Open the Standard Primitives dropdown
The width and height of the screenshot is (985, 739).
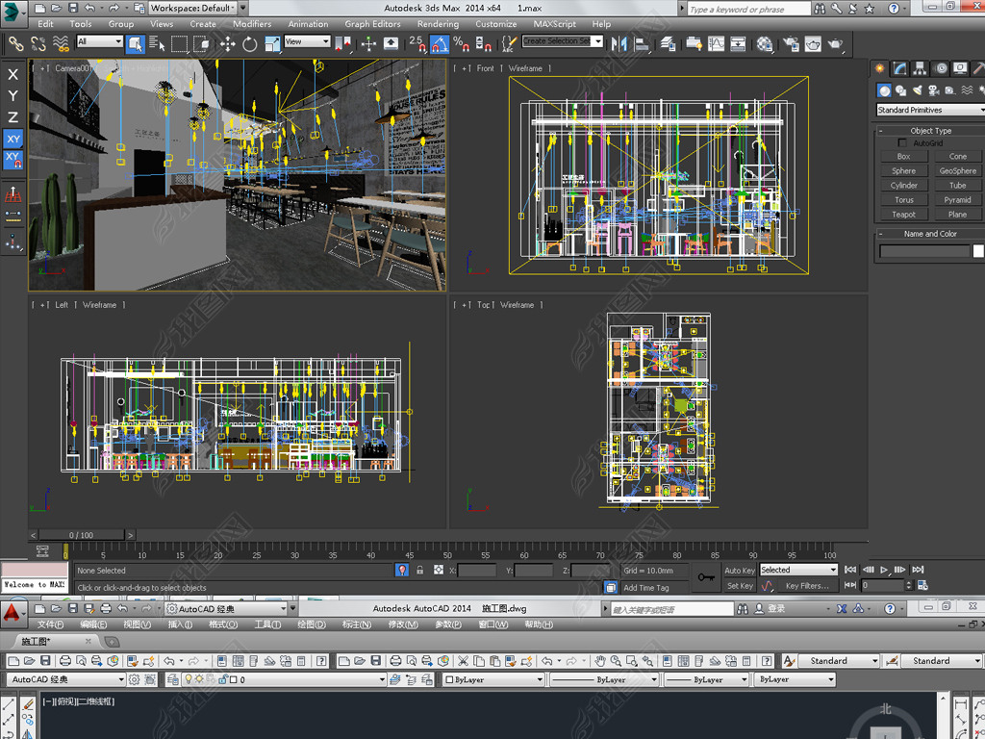(929, 110)
